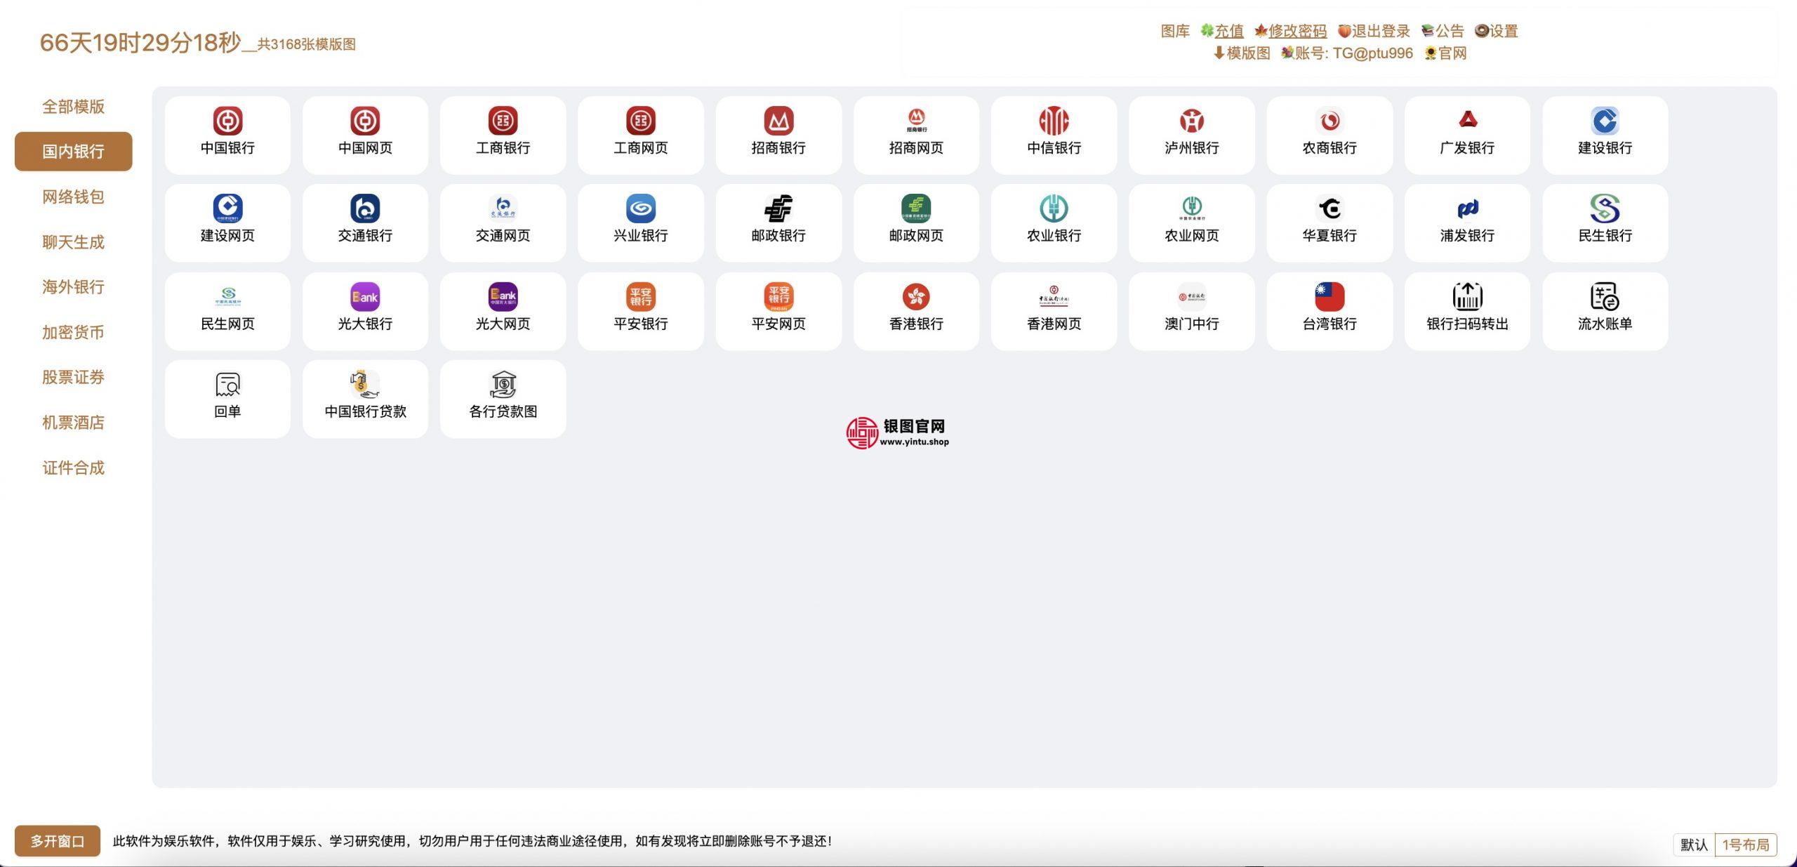Select the 浦发银行 icon
Image resolution: width=1797 pixels, height=867 pixels.
click(1467, 209)
